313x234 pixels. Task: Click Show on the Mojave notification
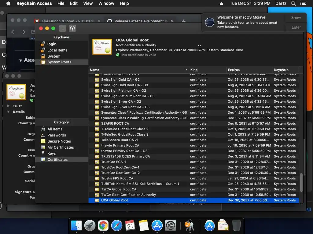point(296,17)
